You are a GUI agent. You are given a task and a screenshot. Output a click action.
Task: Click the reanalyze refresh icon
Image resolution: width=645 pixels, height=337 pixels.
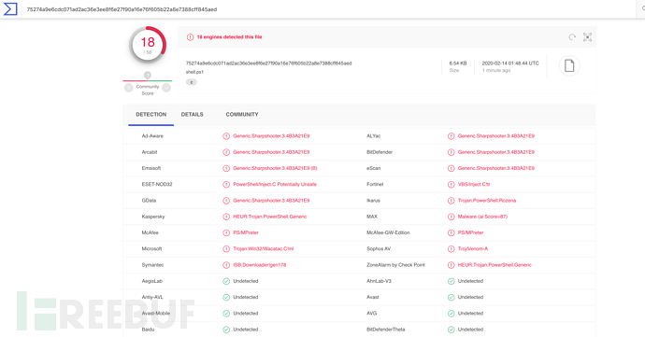pyautogui.click(x=572, y=37)
